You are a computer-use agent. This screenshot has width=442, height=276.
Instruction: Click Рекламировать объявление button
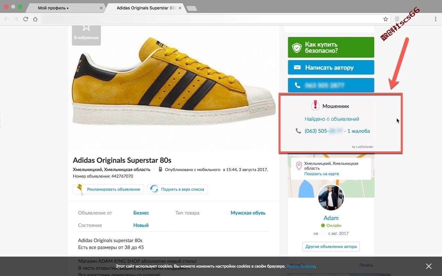(x=108, y=189)
